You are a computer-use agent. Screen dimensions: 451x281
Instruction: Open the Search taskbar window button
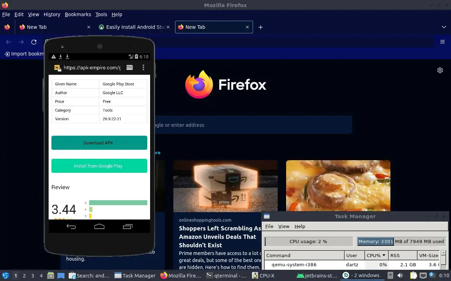[x=89, y=275]
